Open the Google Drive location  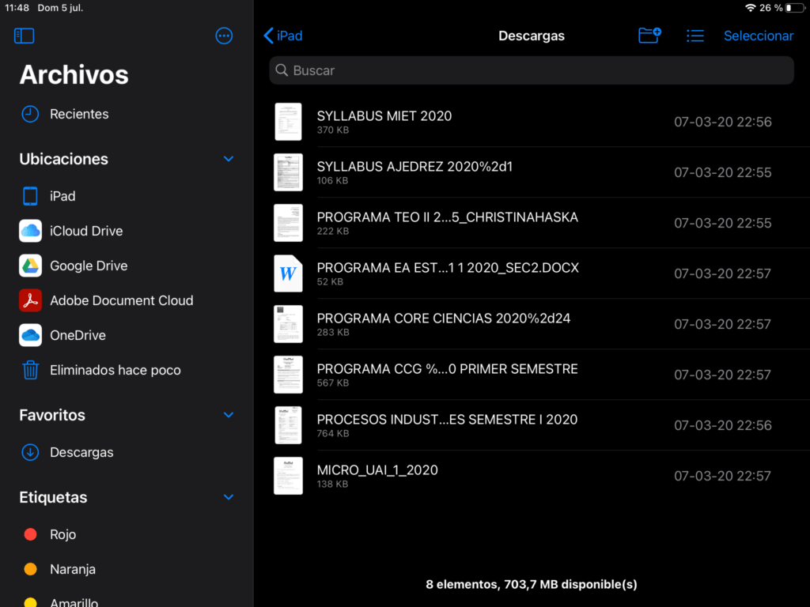pos(88,266)
